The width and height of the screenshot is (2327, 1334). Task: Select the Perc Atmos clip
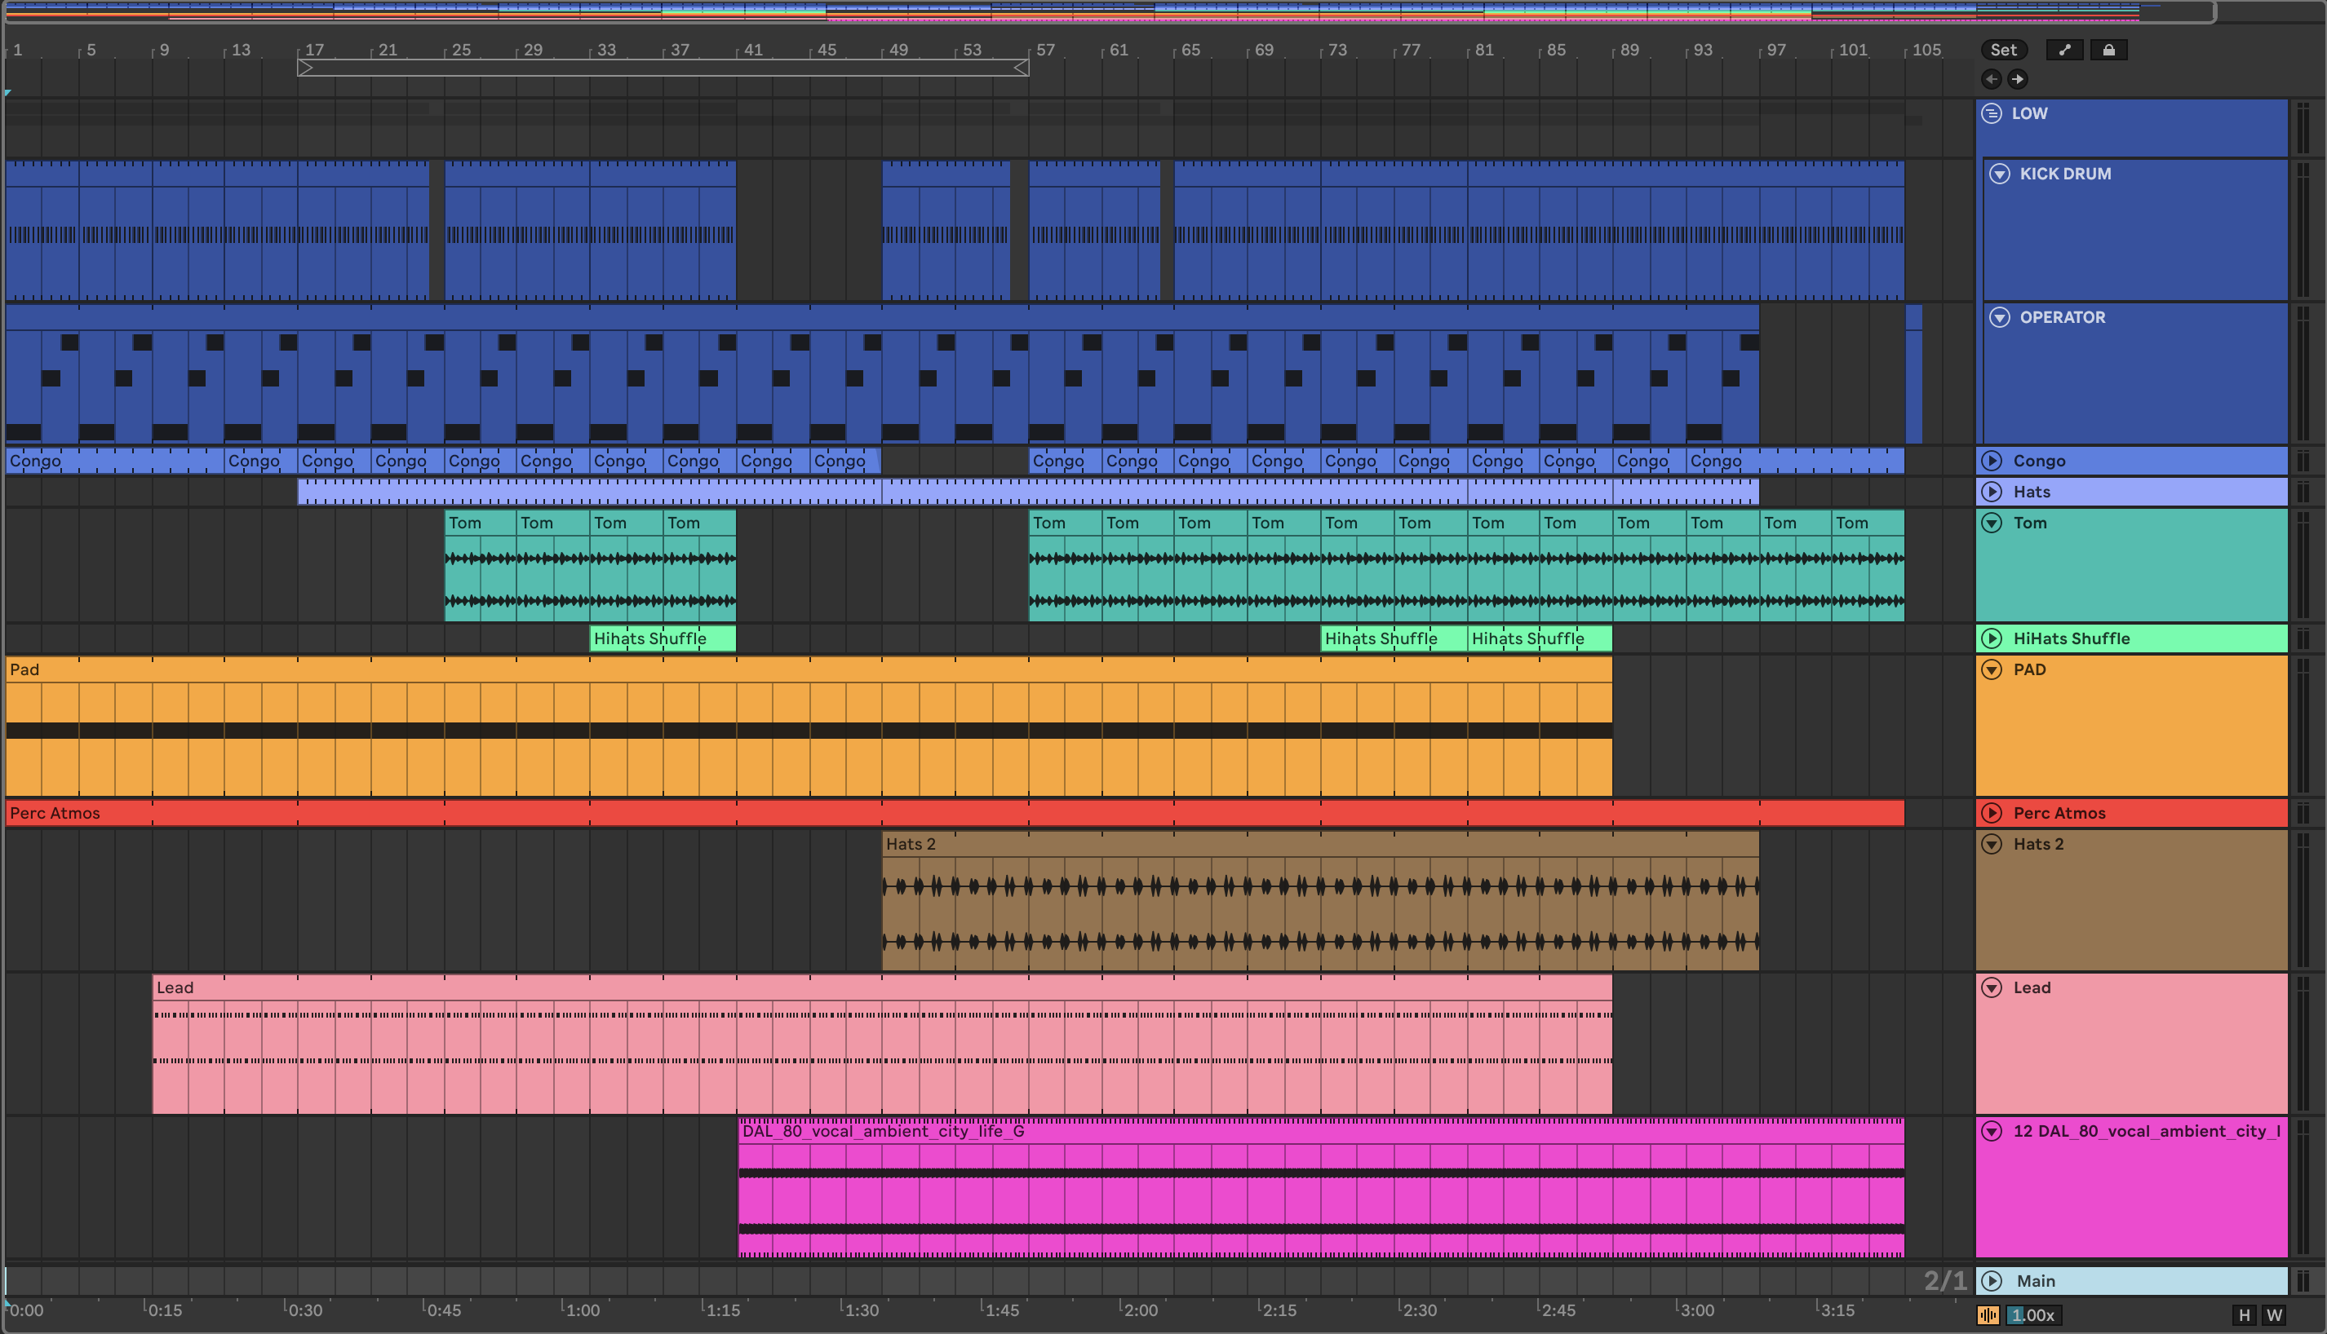pos(955,814)
